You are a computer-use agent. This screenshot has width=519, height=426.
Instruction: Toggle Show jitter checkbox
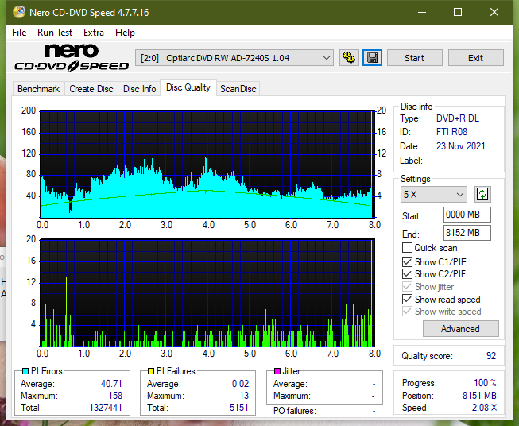pyautogui.click(x=407, y=287)
